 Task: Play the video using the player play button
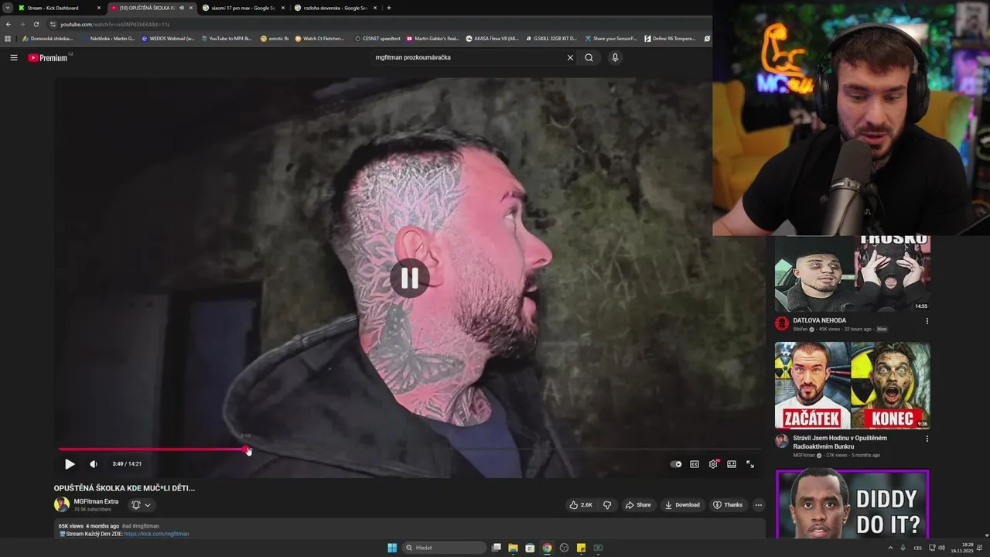tap(70, 464)
